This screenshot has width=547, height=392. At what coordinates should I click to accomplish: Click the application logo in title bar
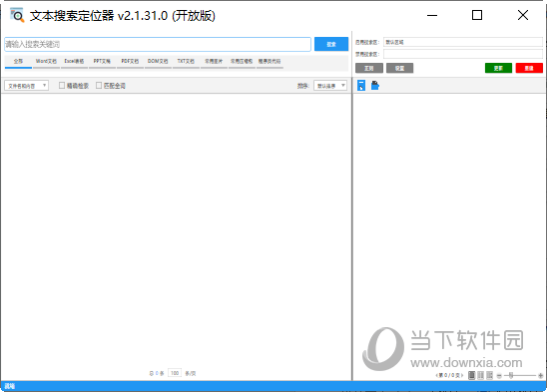[17, 15]
